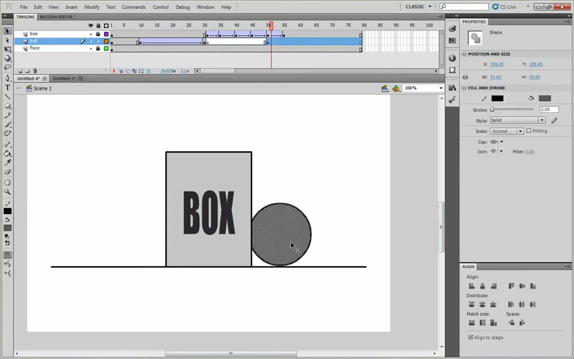Toggle Onion Skin Outlines
Image resolution: width=574 pixels, height=359 pixels.
click(128, 71)
